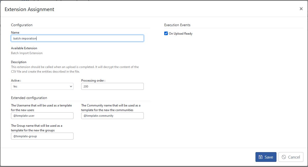Uncheck the On Upload Ready checkbox
The height and width of the screenshot is (167, 308).
[166, 33]
